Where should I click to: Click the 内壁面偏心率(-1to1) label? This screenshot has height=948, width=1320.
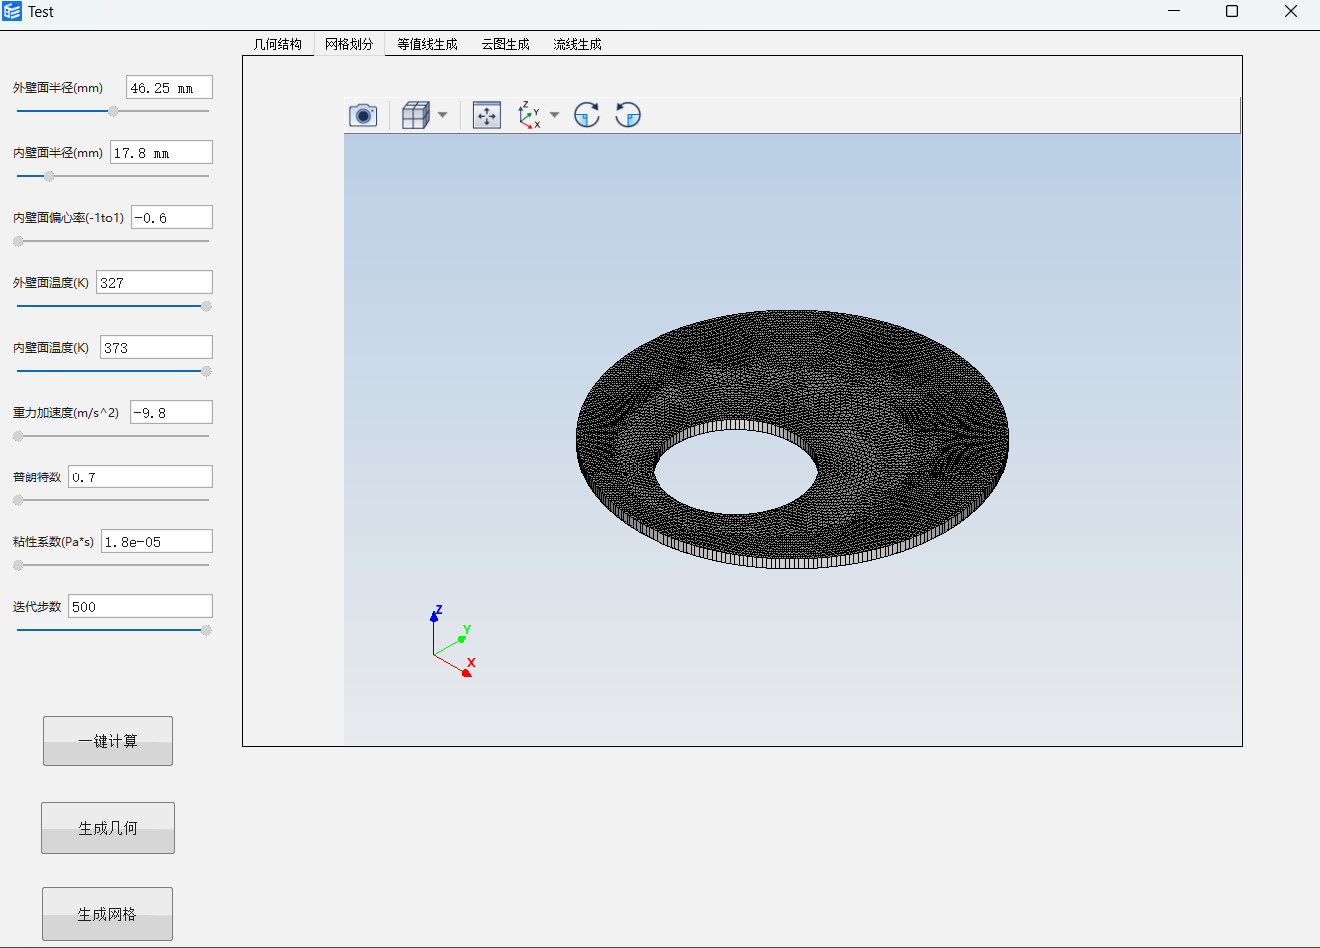coord(69,218)
